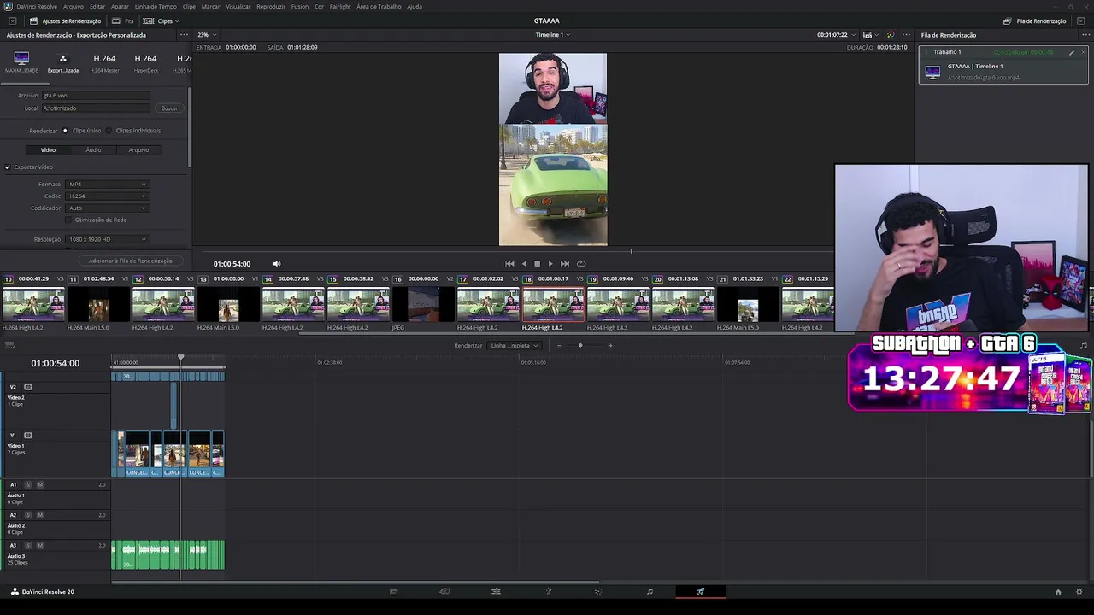Stop playback in the viewer
The width and height of the screenshot is (1094, 615).
537,264
